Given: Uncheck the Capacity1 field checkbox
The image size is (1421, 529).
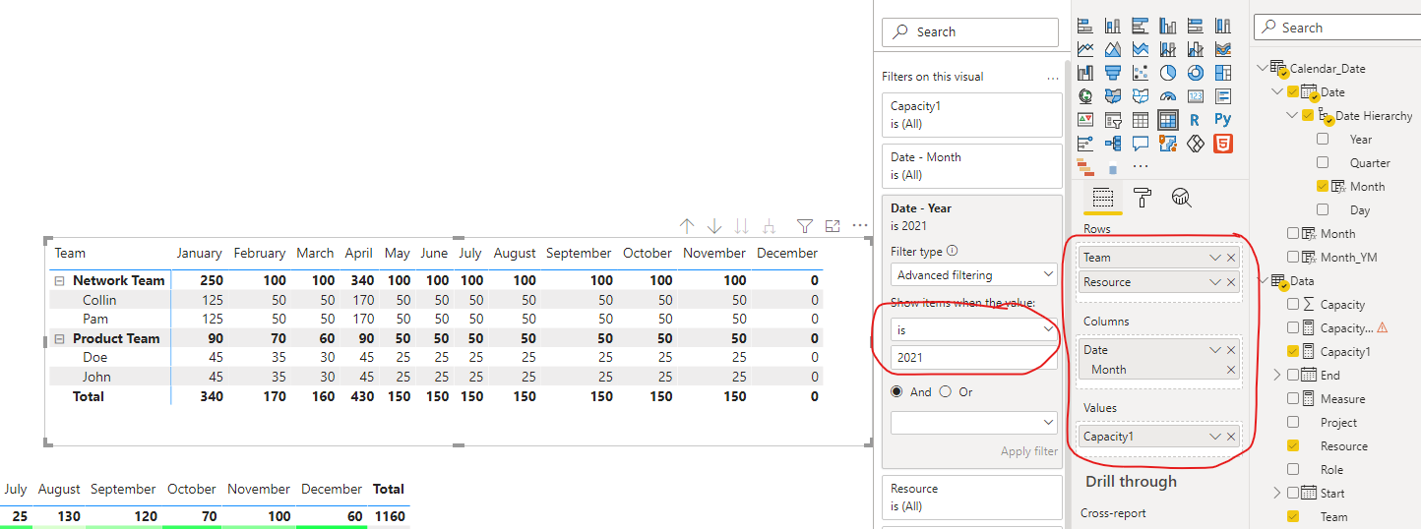Looking at the screenshot, I should [x=1293, y=351].
